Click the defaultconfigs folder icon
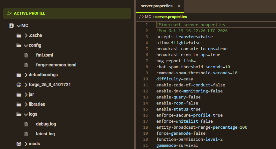Screen dimensions: 276x149 click(x=19, y=75)
